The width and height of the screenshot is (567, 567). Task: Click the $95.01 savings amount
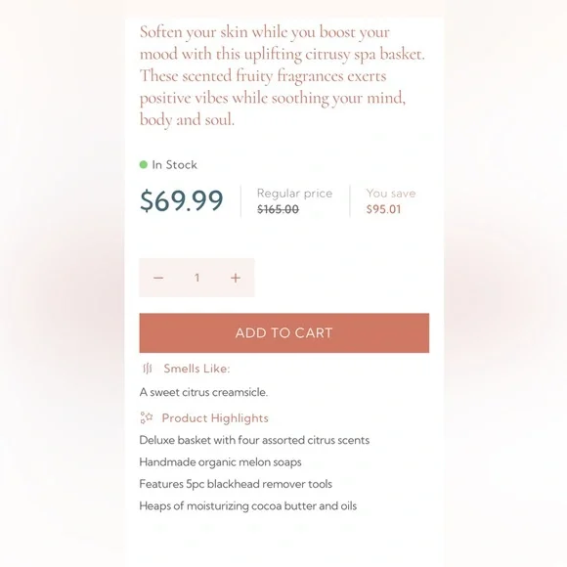383,209
